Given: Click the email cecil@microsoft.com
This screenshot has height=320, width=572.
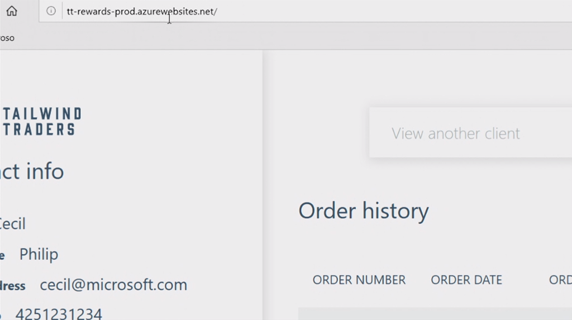Looking at the screenshot, I should pos(113,285).
